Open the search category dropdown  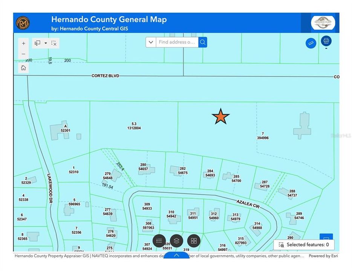[x=150, y=42]
